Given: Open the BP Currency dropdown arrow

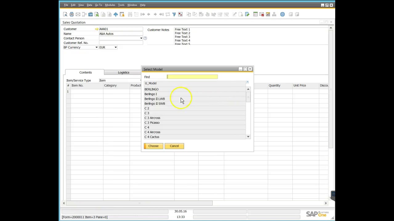Looking at the screenshot, I should pyautogui.click(x=96, y=48).
